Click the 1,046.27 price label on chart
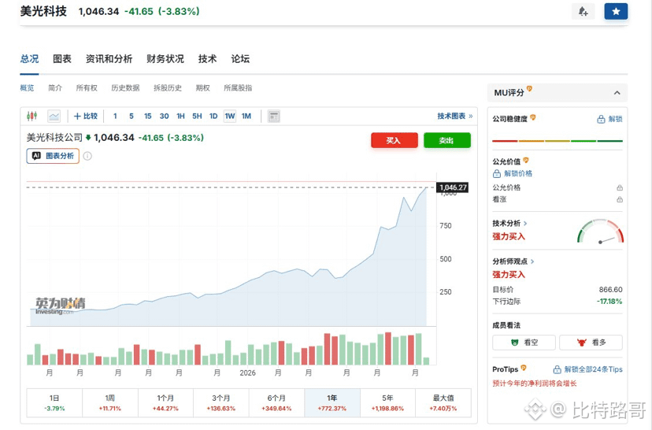The image size is (652, 430). 453,187
